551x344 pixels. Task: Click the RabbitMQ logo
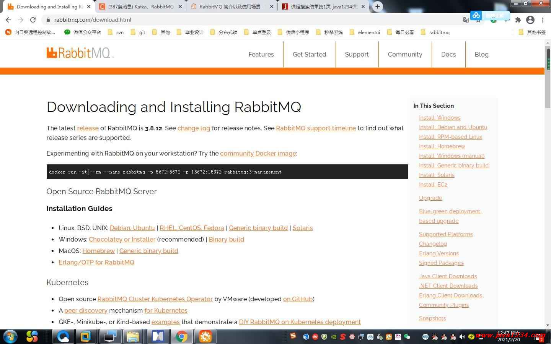pos(80,53)
